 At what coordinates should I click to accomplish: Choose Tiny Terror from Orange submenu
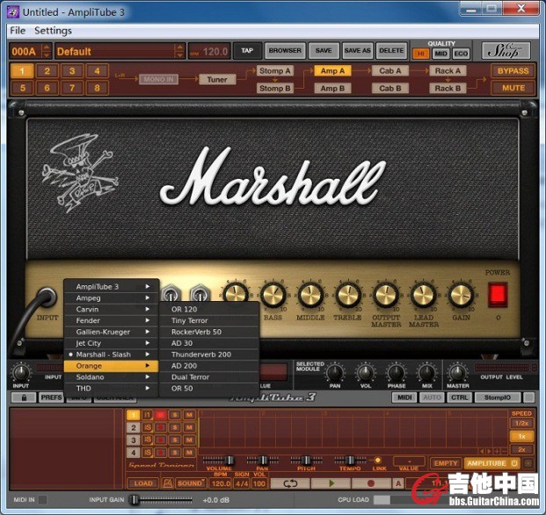coord(189,320)
